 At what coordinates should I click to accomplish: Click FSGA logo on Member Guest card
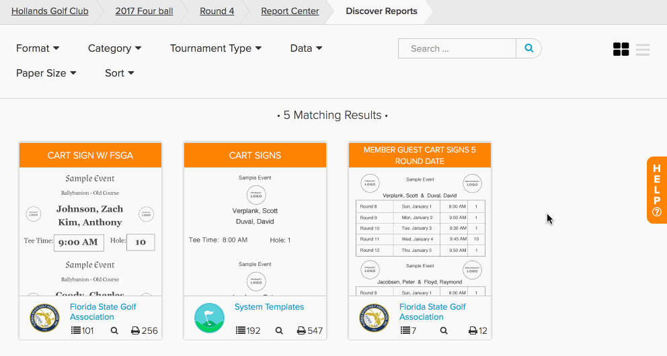pos(374,318)
